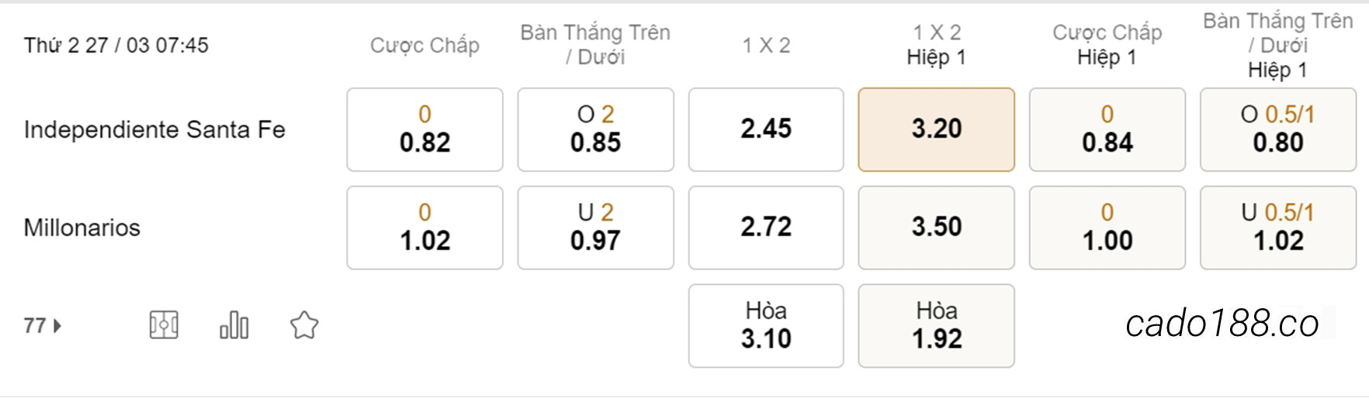
Task: Select highlighted first-half odds 3.20
Action: pyautogui.click(x=937, y=129)
